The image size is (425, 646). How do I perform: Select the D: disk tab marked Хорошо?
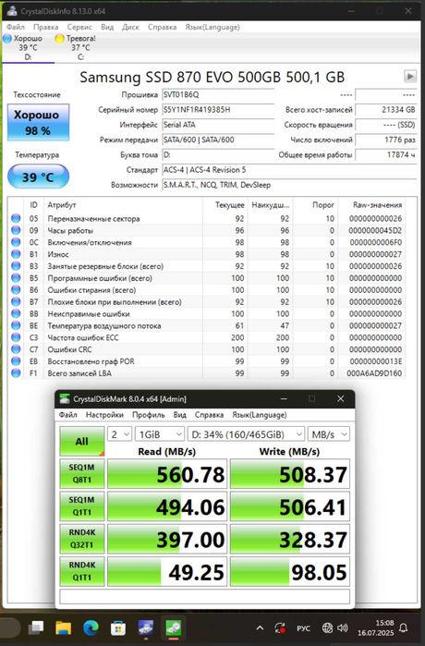click(x=28, y=48)
